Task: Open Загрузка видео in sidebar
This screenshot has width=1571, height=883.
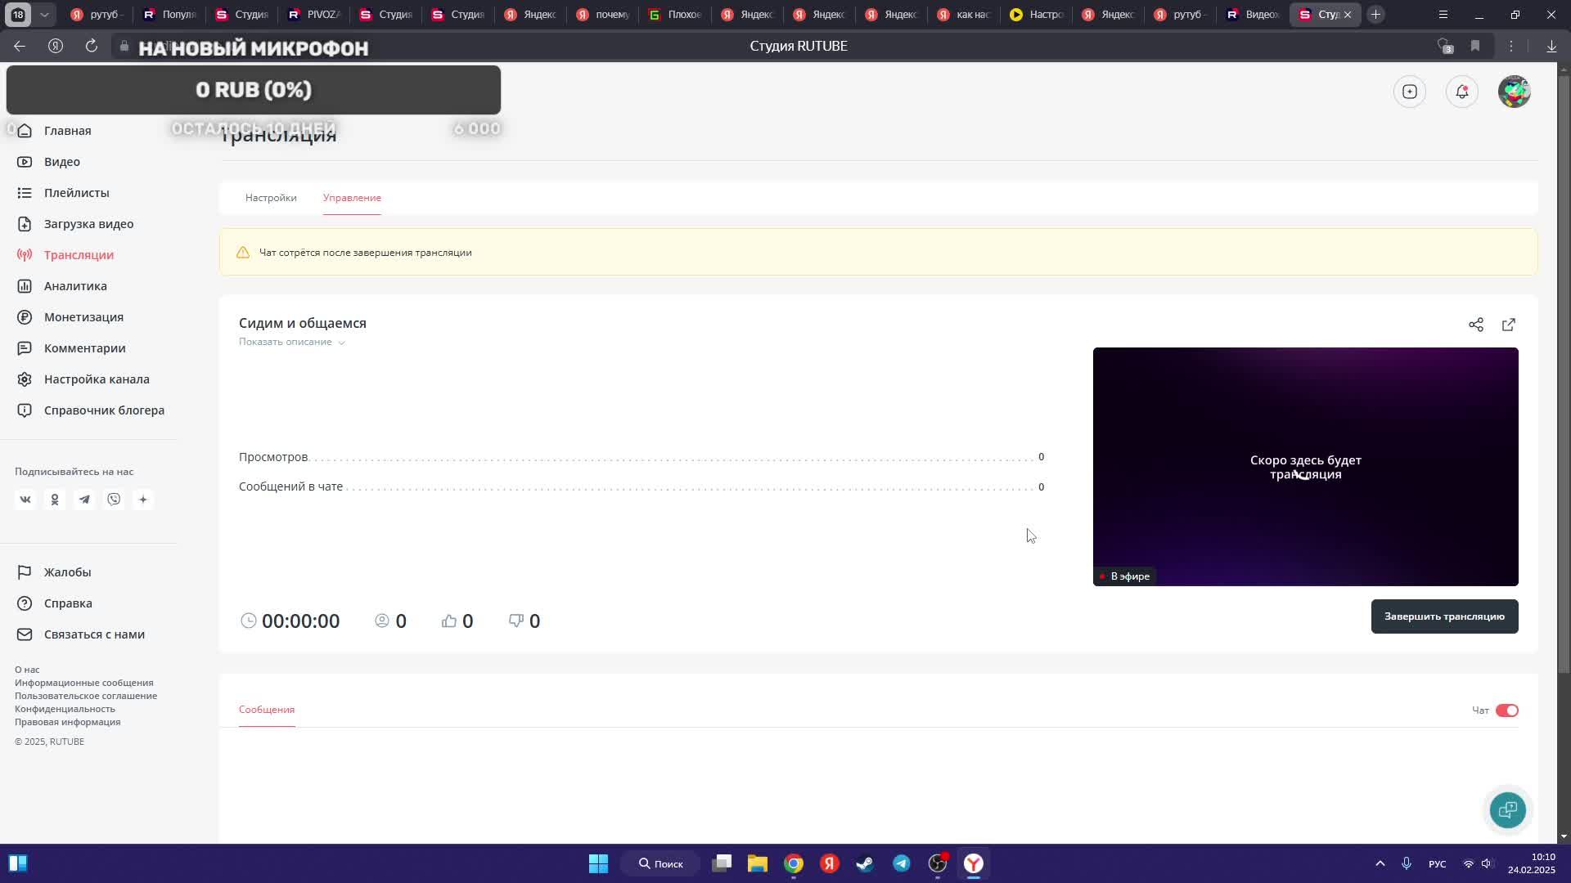Action: point(75,224)
